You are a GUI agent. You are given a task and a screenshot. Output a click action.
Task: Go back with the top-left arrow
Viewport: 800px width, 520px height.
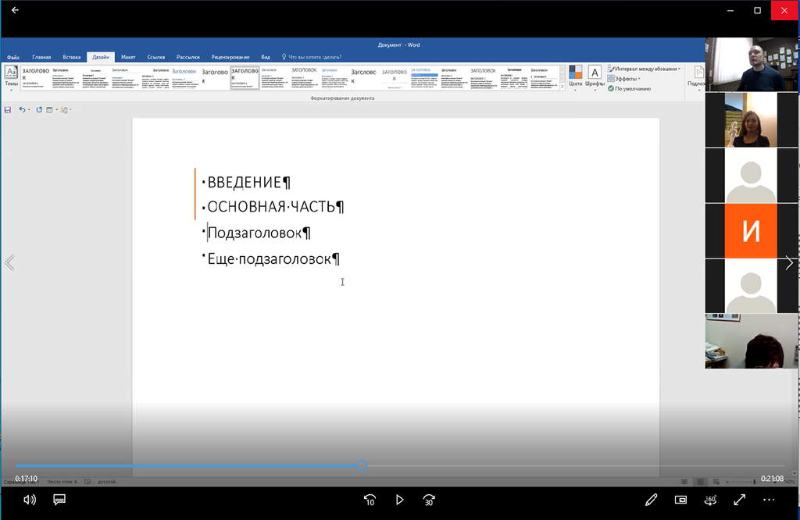[x=15, y=10]
